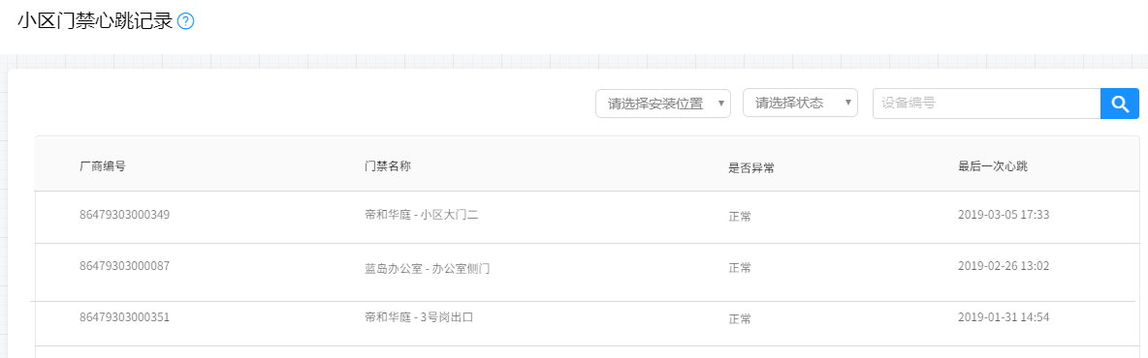1148x358 pixels.
Task: Click heartbeat time 2019-01-31 14:54
Action: (x=1004, y=317)
